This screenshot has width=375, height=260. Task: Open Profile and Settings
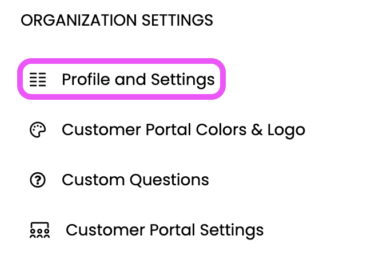click(122, 79)
